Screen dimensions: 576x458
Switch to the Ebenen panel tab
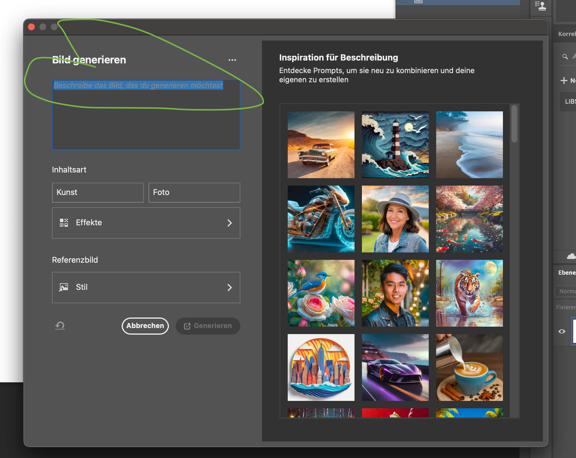pyautogui.click(x=567, y=273)
